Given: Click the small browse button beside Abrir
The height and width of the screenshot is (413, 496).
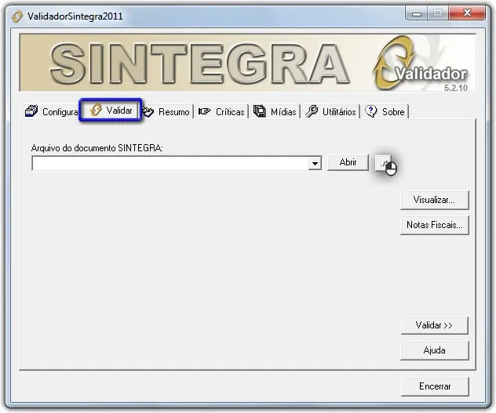Looking at the screenshot, I should pyautogui.click(x=383, y=163).
